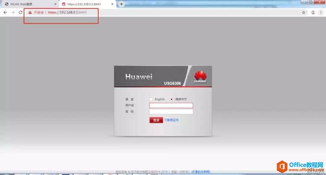Click the Huawei logo on the login panel
The height and width of the screenshot is (175, 326).
pos(200,77)
